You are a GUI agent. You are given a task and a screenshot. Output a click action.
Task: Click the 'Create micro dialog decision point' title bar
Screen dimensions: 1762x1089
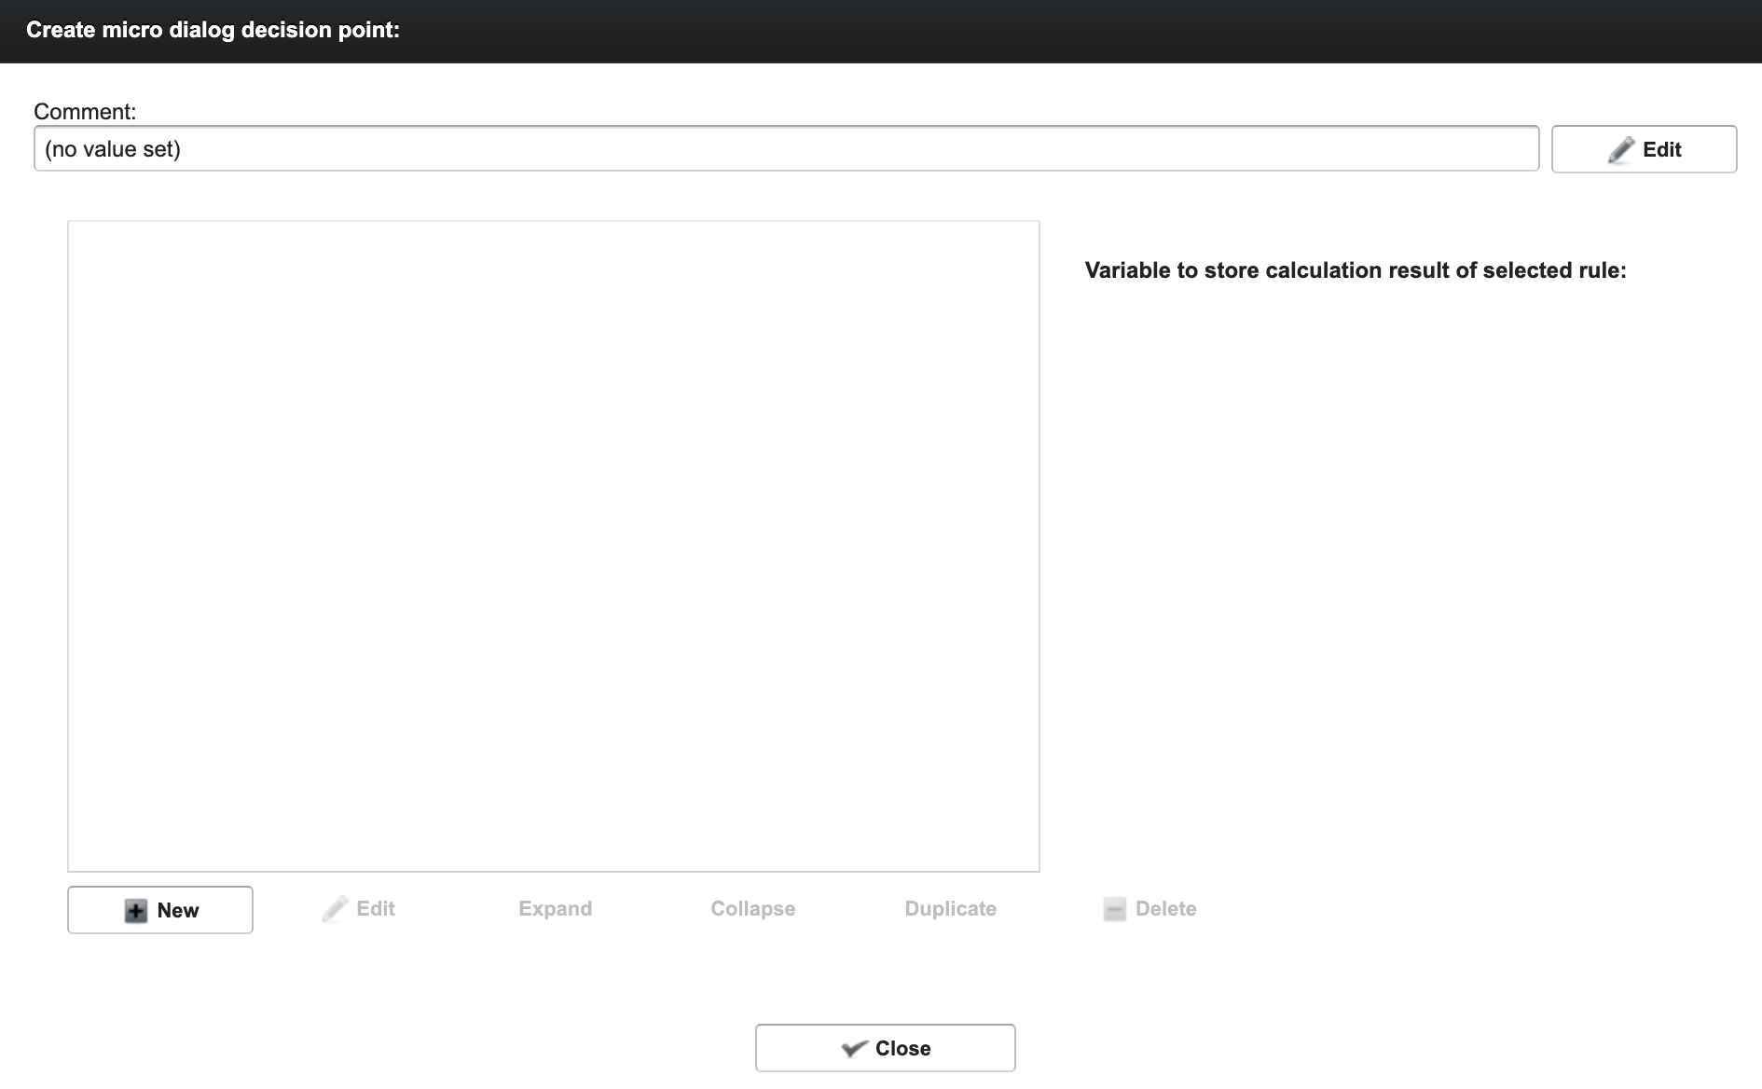213,30
